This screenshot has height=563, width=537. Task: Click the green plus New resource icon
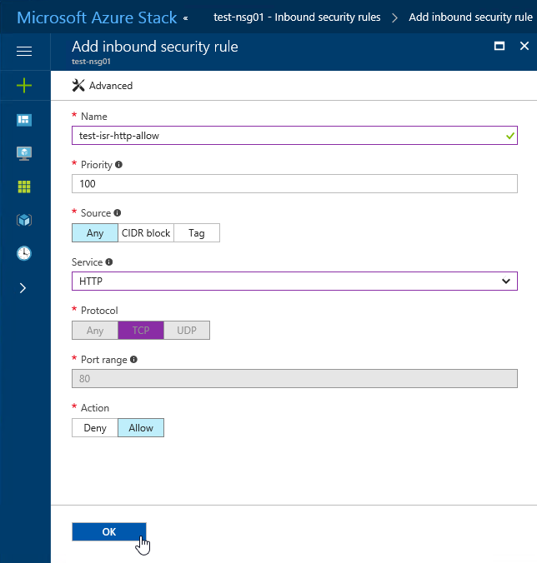coord(24,86)
